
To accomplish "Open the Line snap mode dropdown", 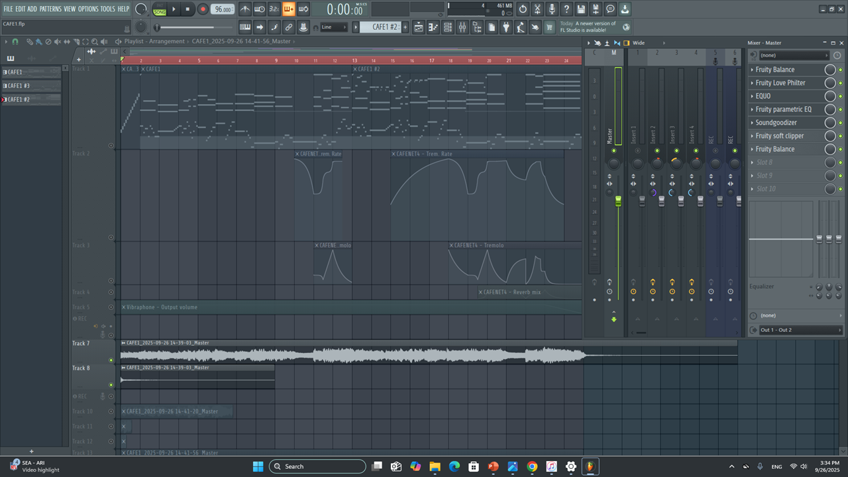I will pos(334,27).
